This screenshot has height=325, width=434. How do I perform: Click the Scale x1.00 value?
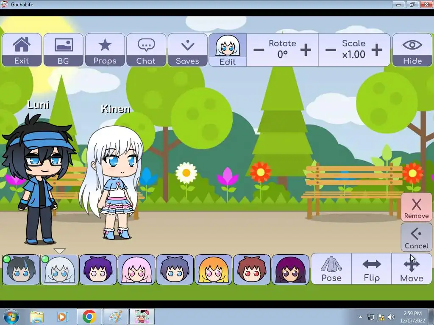353,55
